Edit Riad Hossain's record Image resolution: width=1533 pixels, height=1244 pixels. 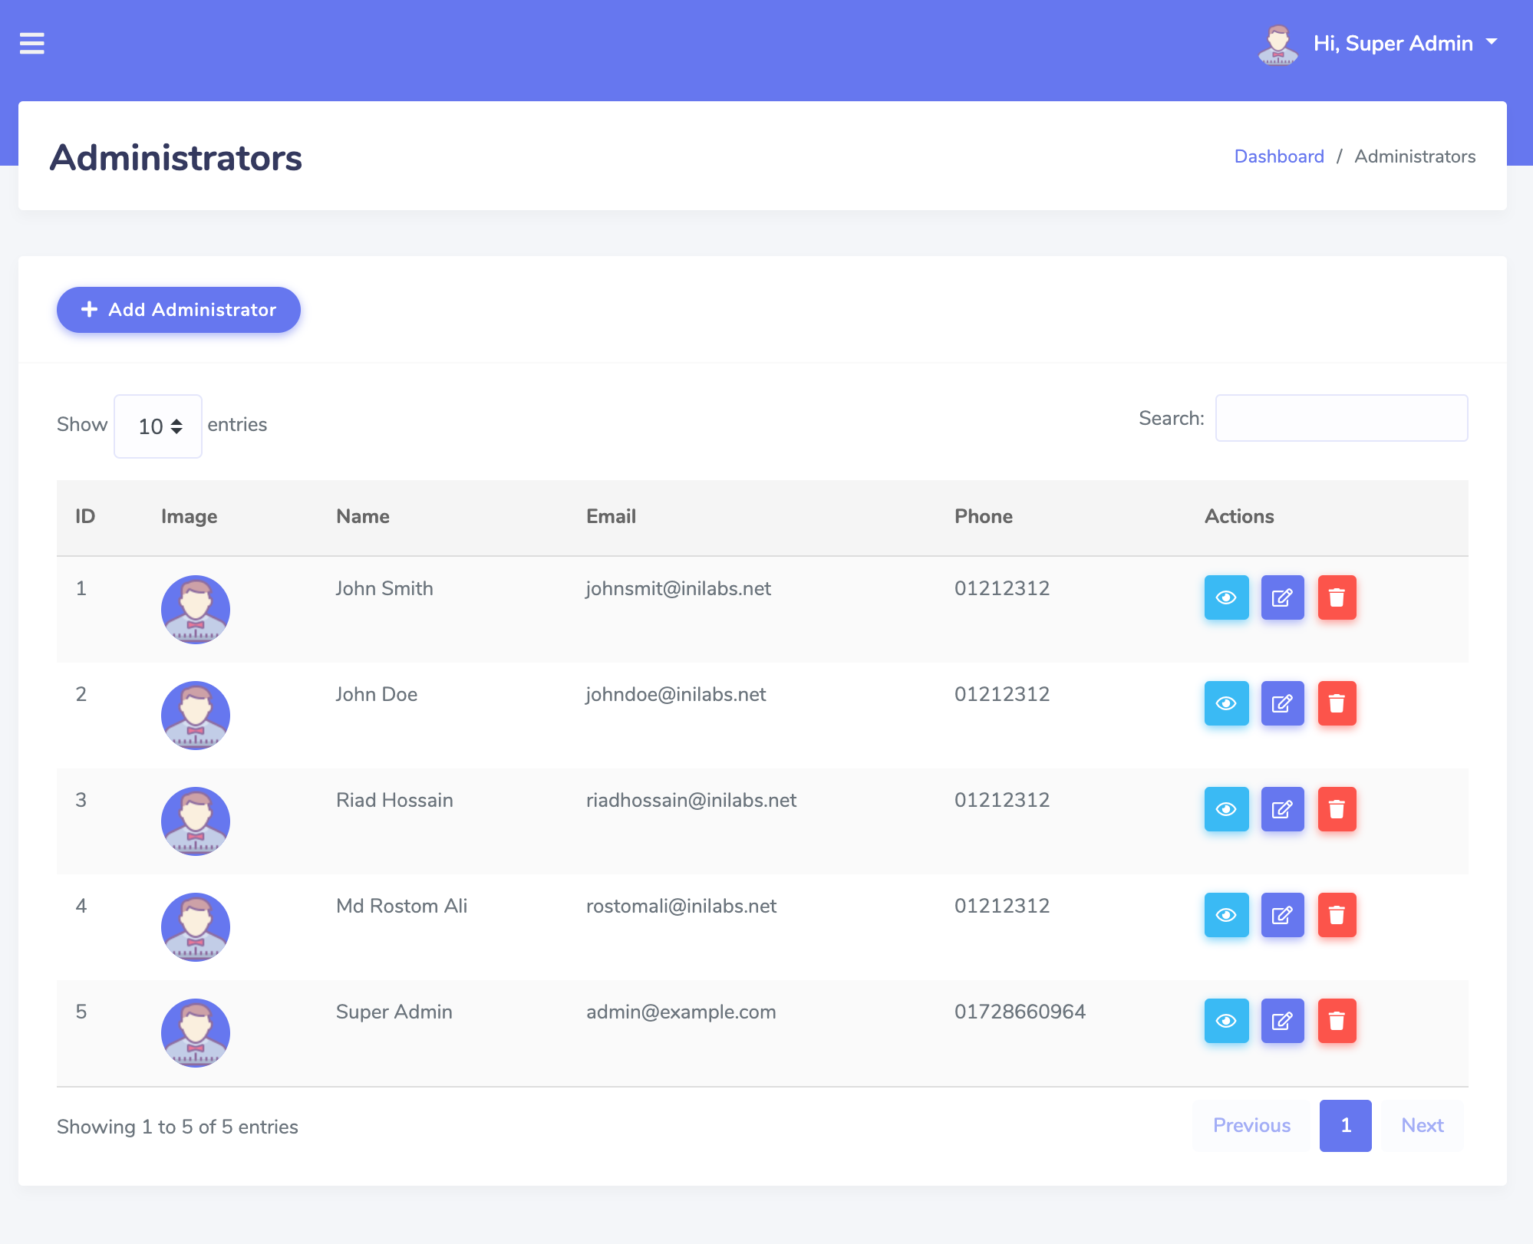coord(1282,809)
